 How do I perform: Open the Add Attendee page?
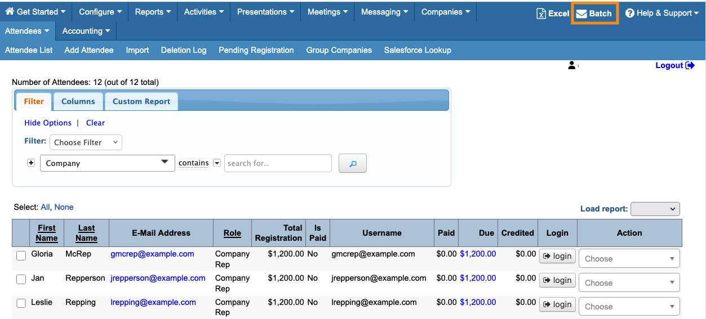[89, 50]
